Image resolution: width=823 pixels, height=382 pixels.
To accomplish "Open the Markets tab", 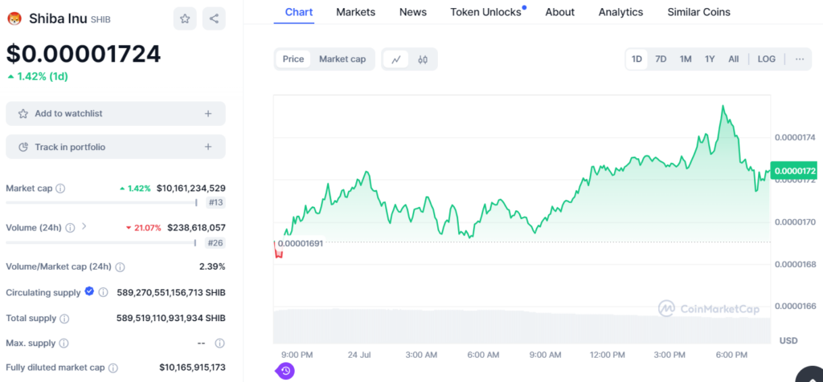I will point(356,12).
